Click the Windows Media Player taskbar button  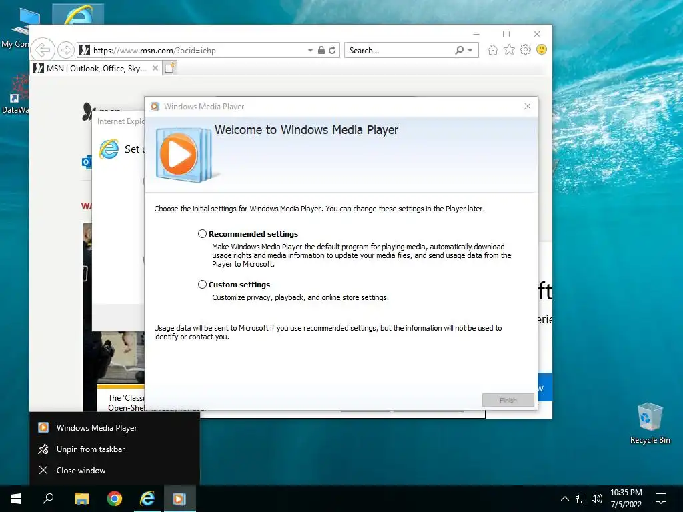(179, 499)
